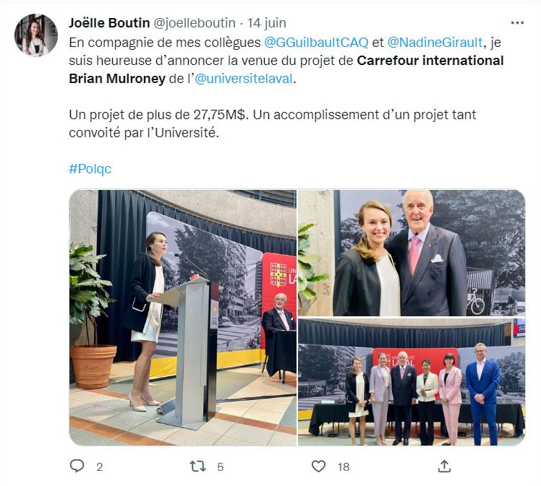Open the 14 juin timestamp link
Image resolution: width=541 pixels, height=486 pixels.
(x=266, y=22)
